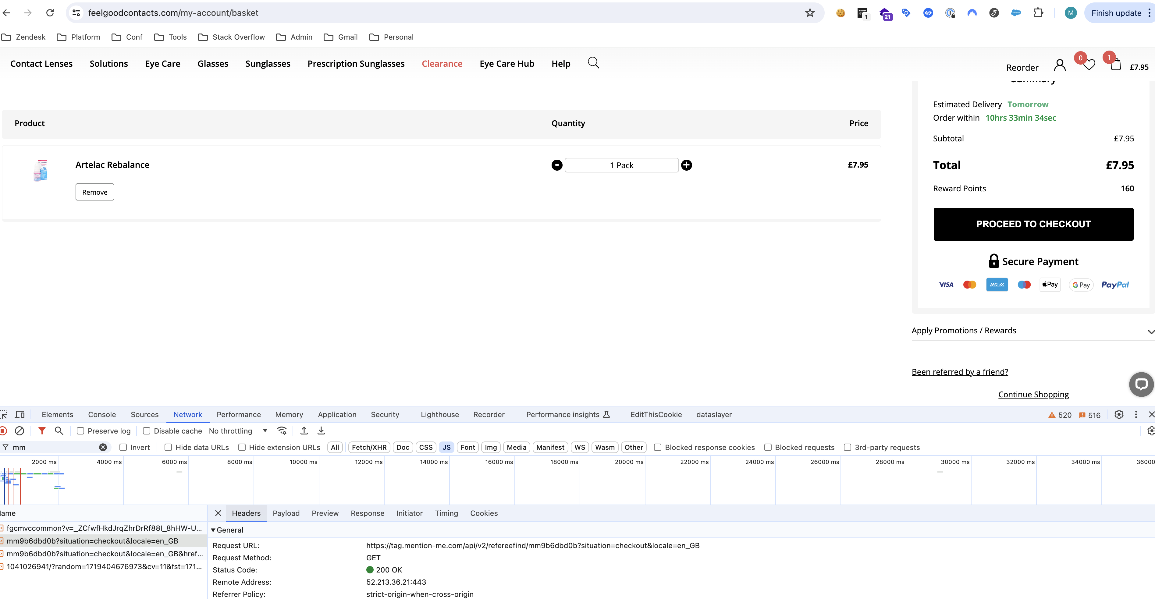Remove Artelac Rebalance from basket
This screenshot has height=599, width=1155.
(x=94, y=192)
